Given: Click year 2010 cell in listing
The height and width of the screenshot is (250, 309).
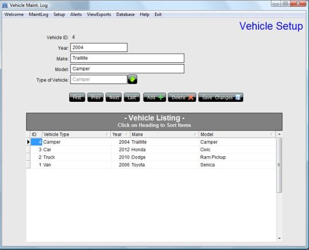Looking at the screenshot, I should [121, 157].
